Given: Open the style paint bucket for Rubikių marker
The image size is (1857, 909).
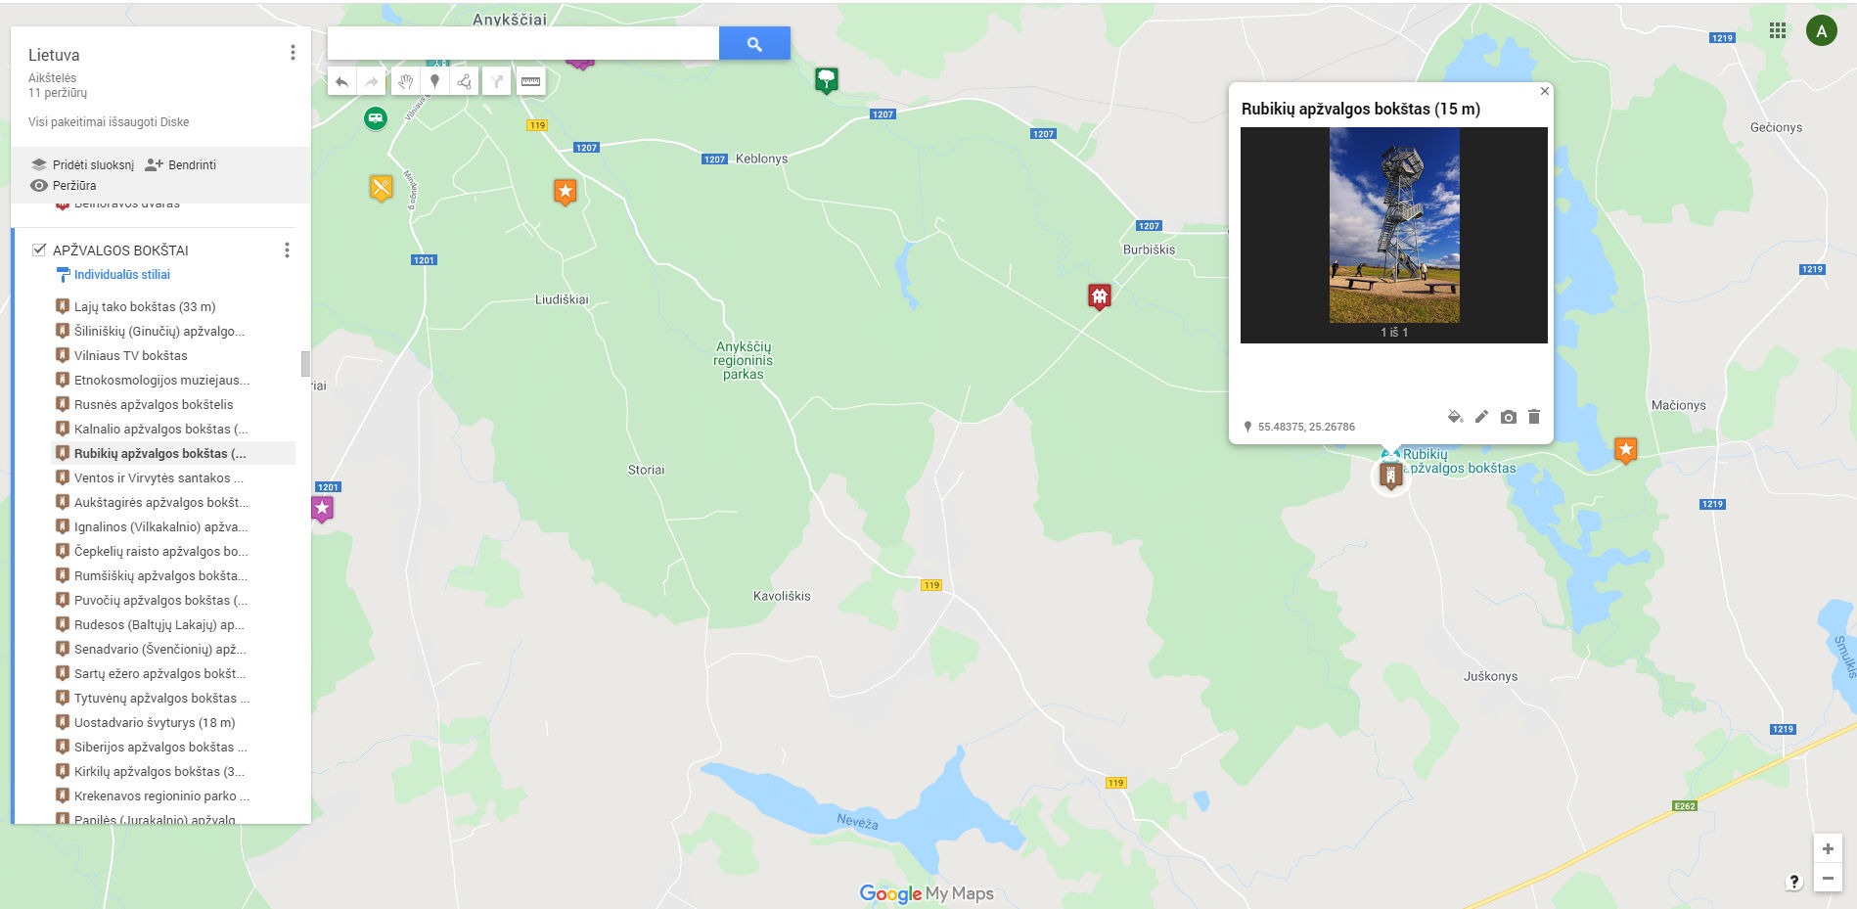Looking at the screenshot, I should pyautogui.click(x=1455, y=417).
